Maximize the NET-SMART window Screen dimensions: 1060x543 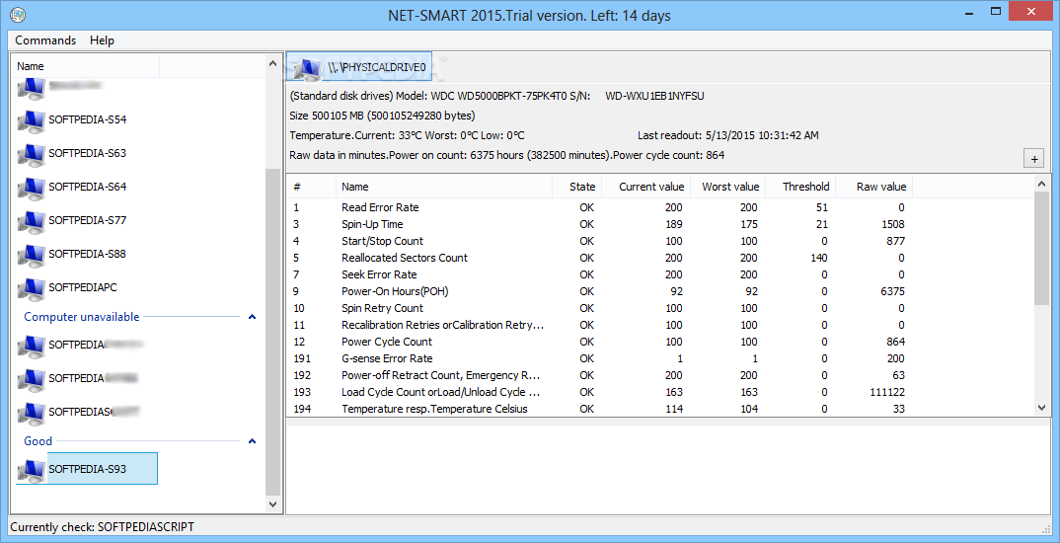[x=996, y=12]
